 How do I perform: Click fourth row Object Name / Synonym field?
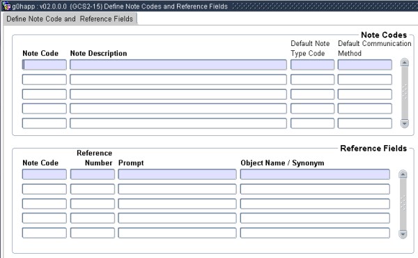(x=315, y=218)
